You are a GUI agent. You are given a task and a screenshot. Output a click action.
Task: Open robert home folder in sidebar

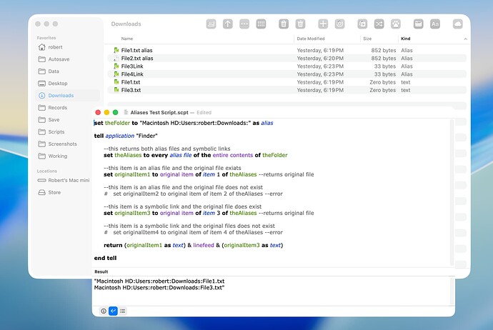coord(68,47)
